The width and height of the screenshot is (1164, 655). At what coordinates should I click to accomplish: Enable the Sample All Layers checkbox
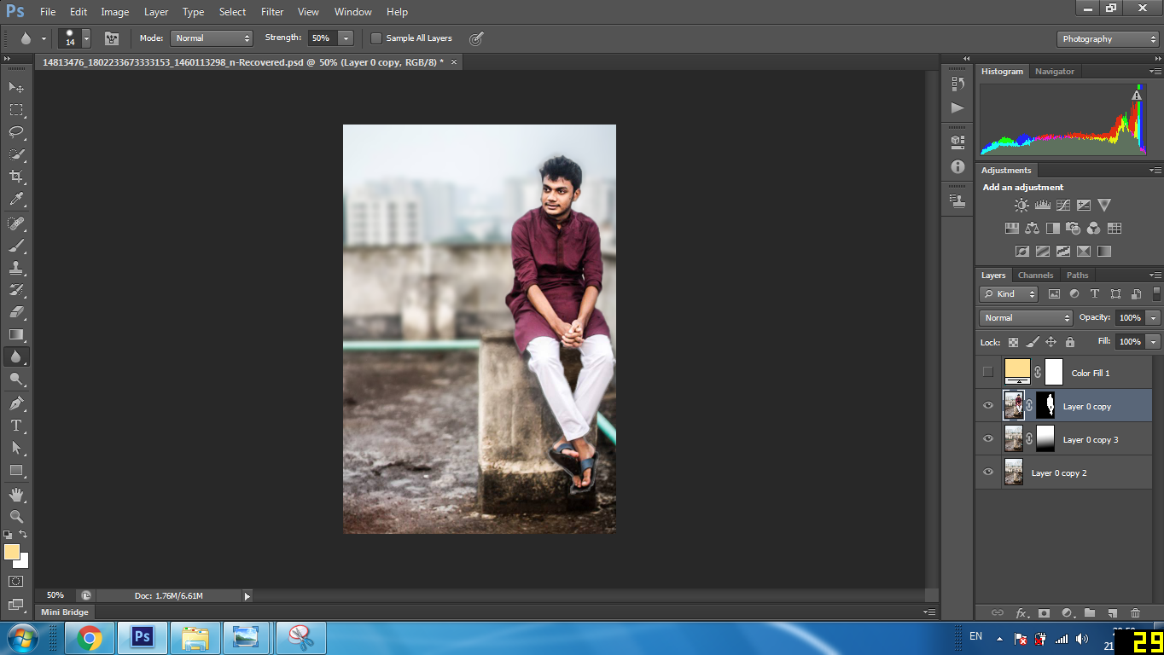click(x=376, y=38)
